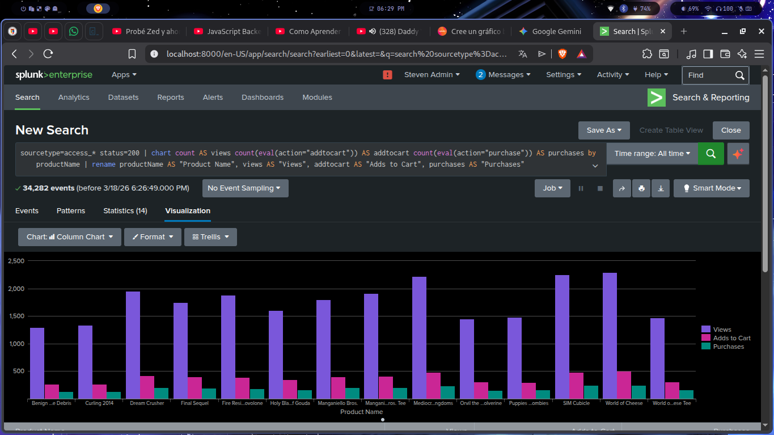Switch to the Statistics (14) tab
This screenshot has height=435, width=774.
[x=125, y=211]
